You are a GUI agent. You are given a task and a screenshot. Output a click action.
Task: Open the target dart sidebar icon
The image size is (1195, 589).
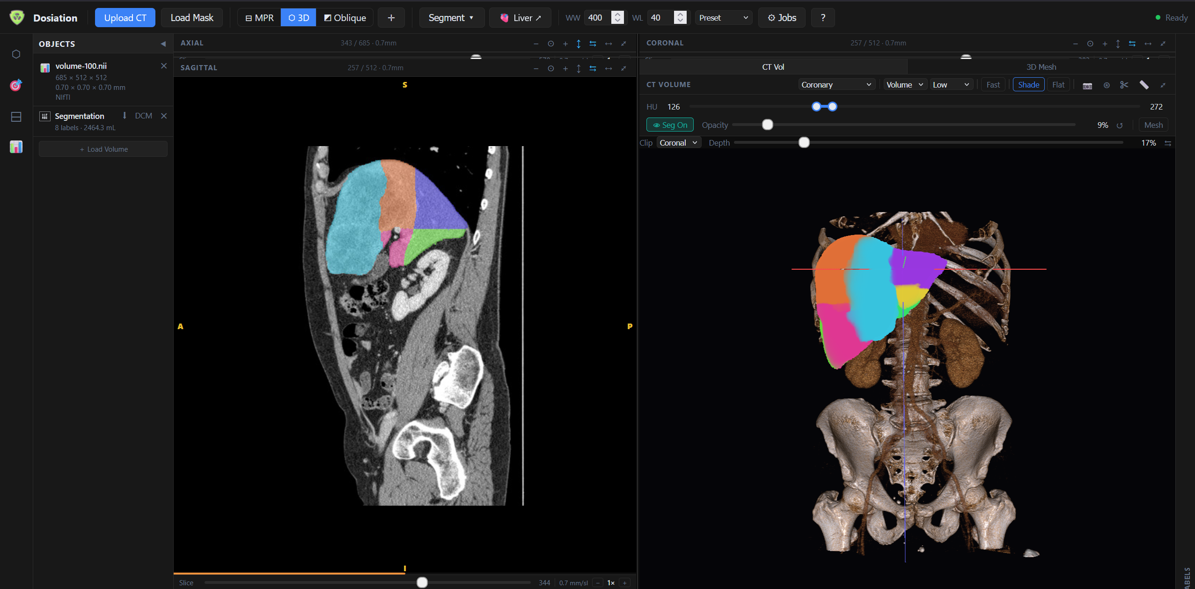click(16, 85)
